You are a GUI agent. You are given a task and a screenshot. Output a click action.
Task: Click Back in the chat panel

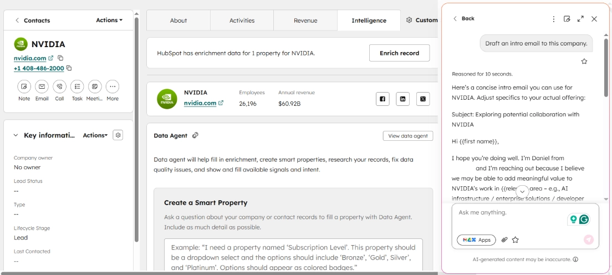(463, 18)
